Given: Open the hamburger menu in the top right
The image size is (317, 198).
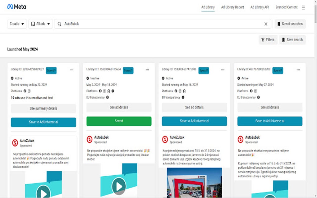Looking at the screenshot, I should click(303, 7).
